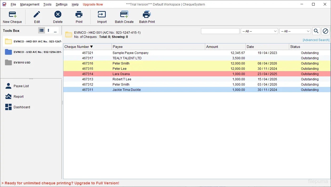Click the clear filter circle icon
The width and height of the screenshot is (331, 187).
click(325, 31)
